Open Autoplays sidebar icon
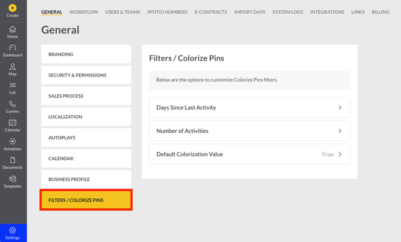 tap(13, 141)
